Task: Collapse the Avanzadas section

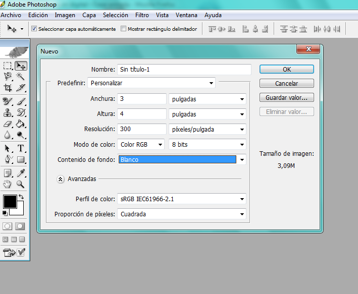Action: point(60,179)
